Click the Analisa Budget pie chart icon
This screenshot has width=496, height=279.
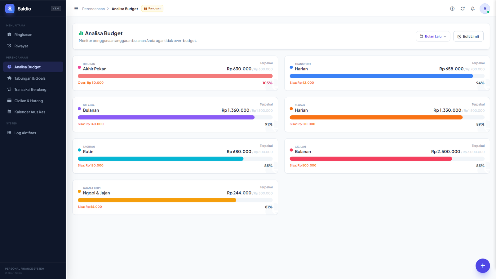(9, 67)
